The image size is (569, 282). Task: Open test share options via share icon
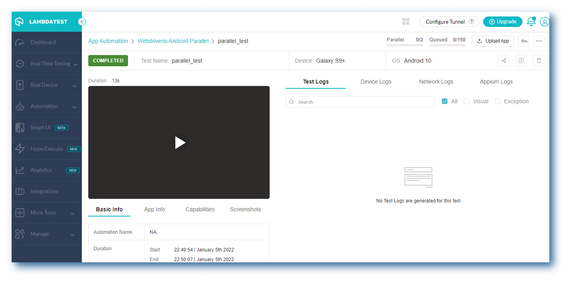pyautogui.click(x=504, y=60)
